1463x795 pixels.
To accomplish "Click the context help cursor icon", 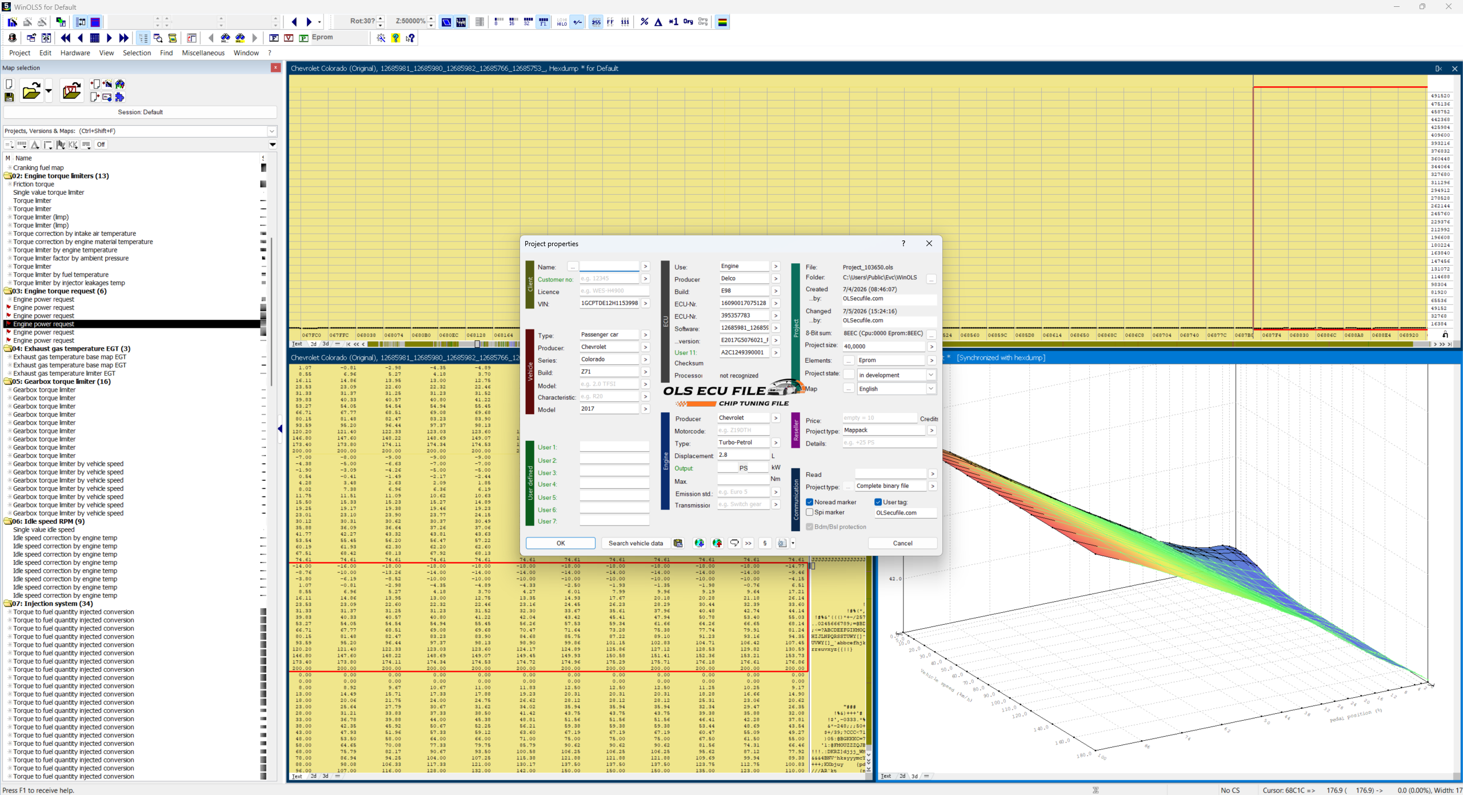I will [410, 38].
